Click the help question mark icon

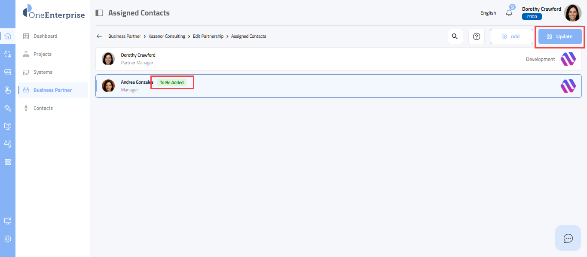click(x=476, y=36)
